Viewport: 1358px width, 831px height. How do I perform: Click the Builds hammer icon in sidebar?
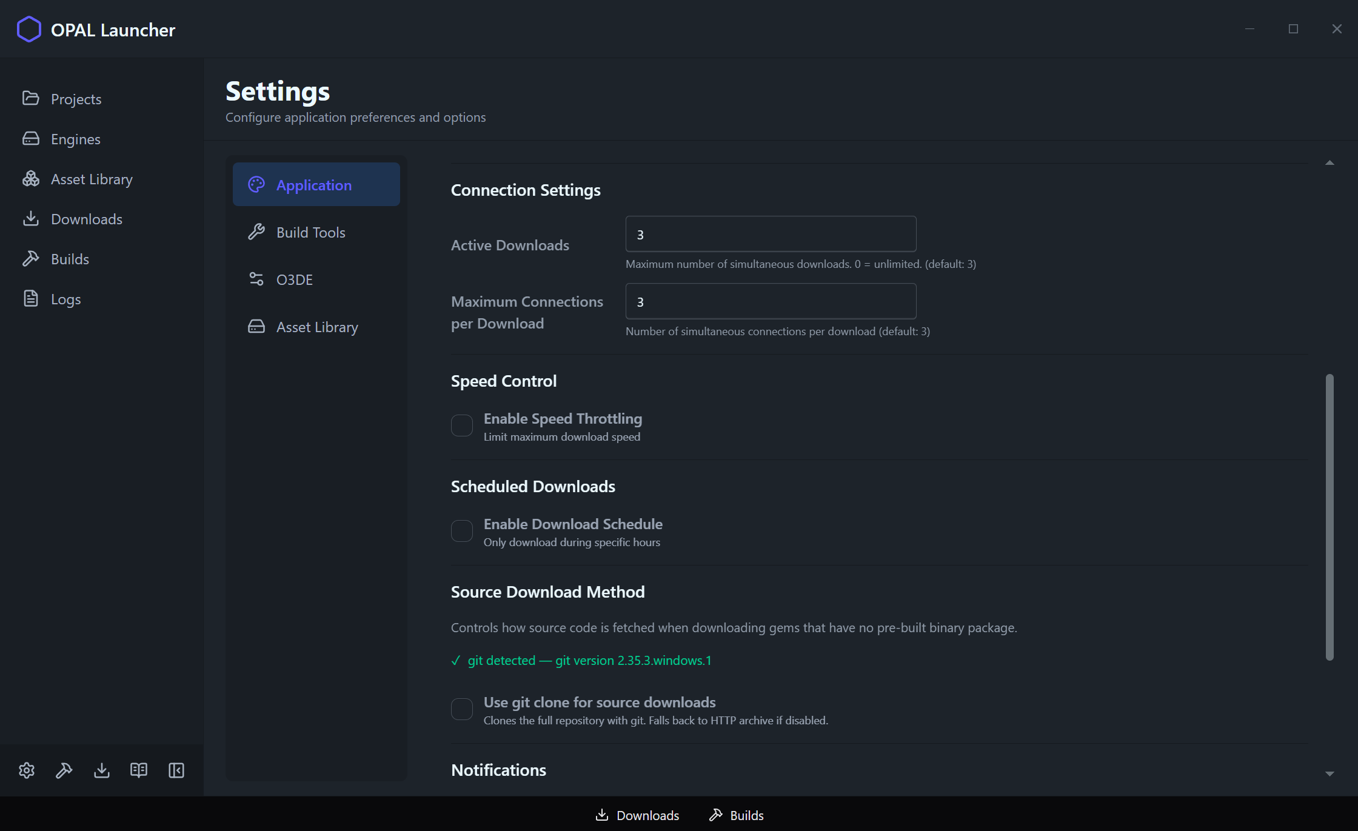click(31, 258)
